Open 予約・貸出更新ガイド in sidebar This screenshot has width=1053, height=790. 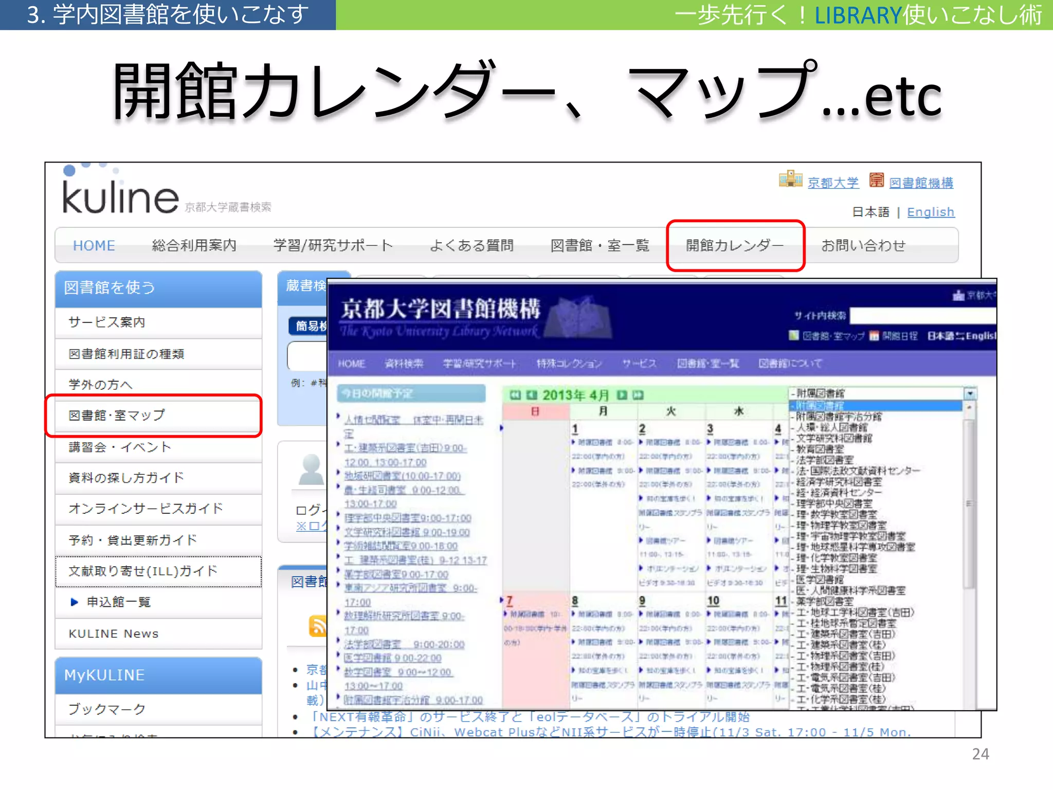tap(158, 540)
